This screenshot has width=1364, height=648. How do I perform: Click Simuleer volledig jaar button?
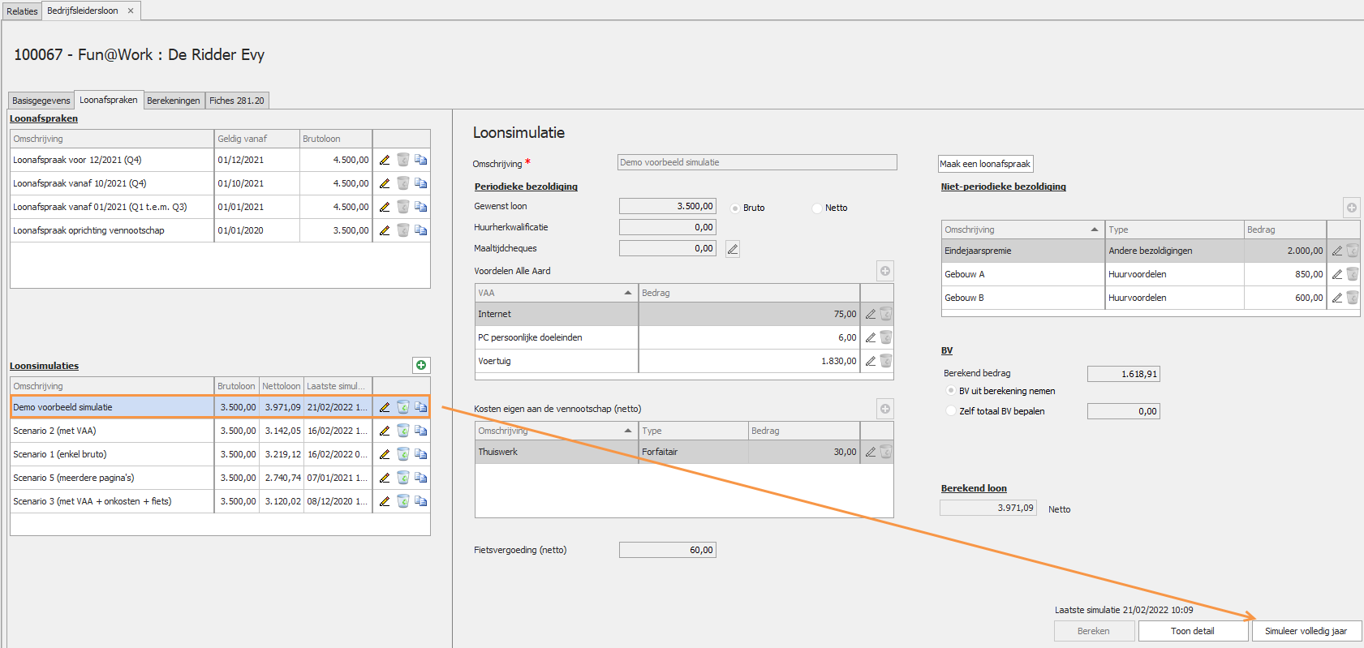point(1306,631)
